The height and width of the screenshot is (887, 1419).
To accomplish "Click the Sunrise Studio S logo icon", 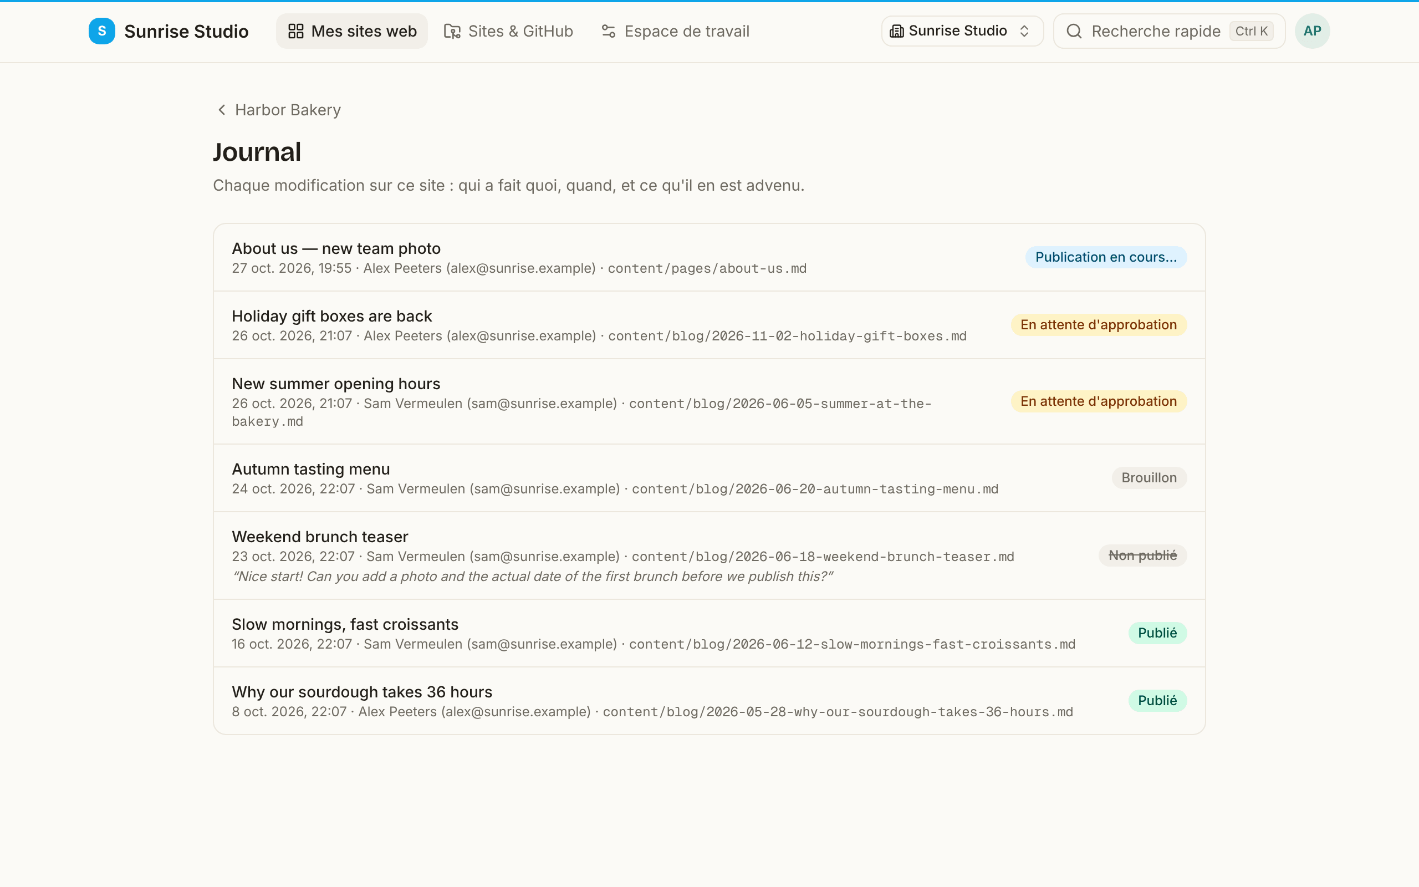I will point(101,31).
